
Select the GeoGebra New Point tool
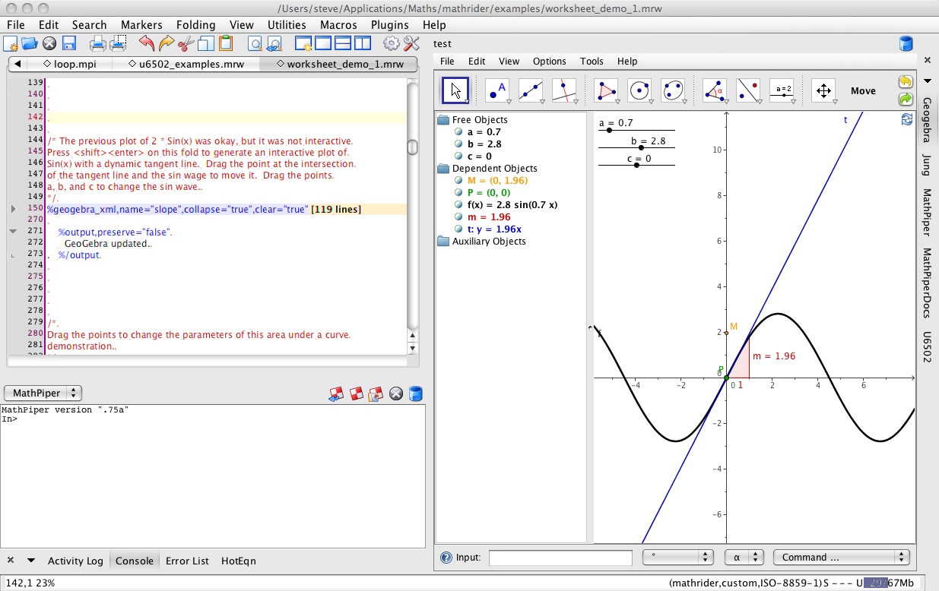[497, 90]
